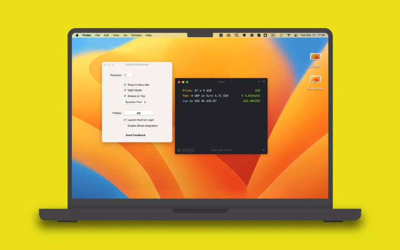The height and width of the screenshot is (250, 400).
Task: Click the 'Price: $7 x 4 $28' line
Action: click(x=197, y=90)
